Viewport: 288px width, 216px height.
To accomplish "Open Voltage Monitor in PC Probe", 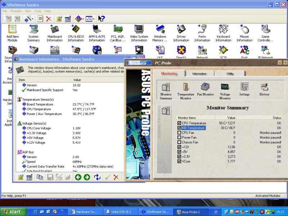I will tap(225, 91).
